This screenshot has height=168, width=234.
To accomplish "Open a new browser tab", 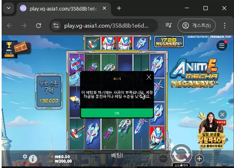I will tap(119, 8).
